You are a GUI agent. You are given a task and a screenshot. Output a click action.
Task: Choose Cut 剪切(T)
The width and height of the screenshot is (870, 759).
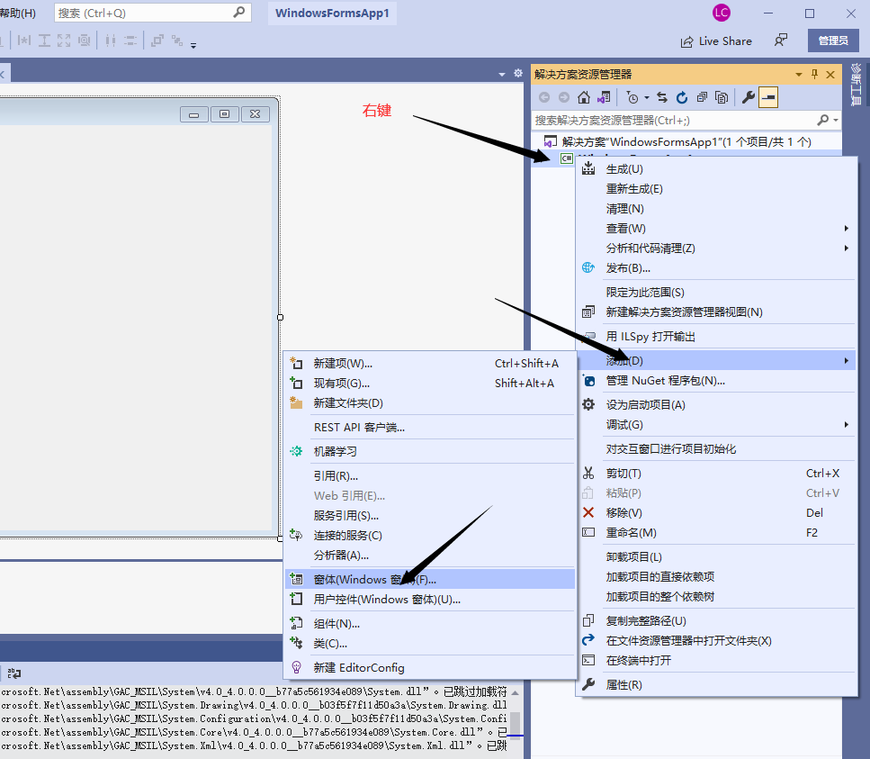pyautogui.click(x=716, y=474)
